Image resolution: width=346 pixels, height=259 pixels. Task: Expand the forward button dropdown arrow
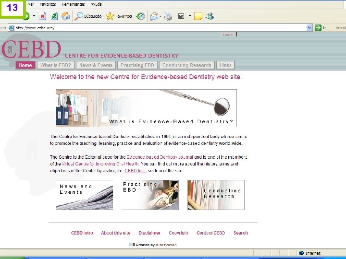coord(34,16)
